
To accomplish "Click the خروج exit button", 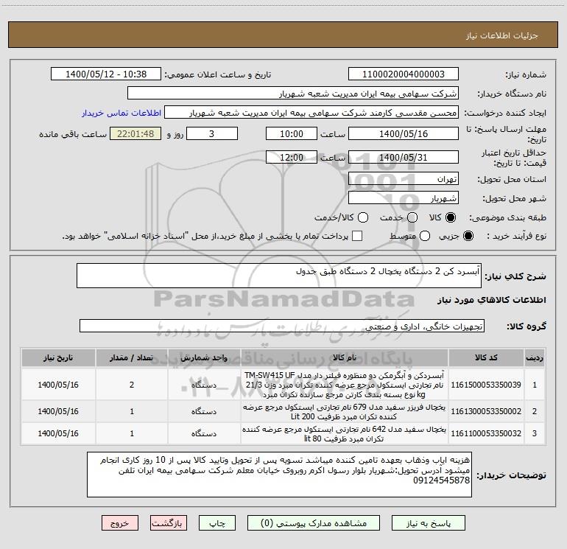I will click(120, 523).
